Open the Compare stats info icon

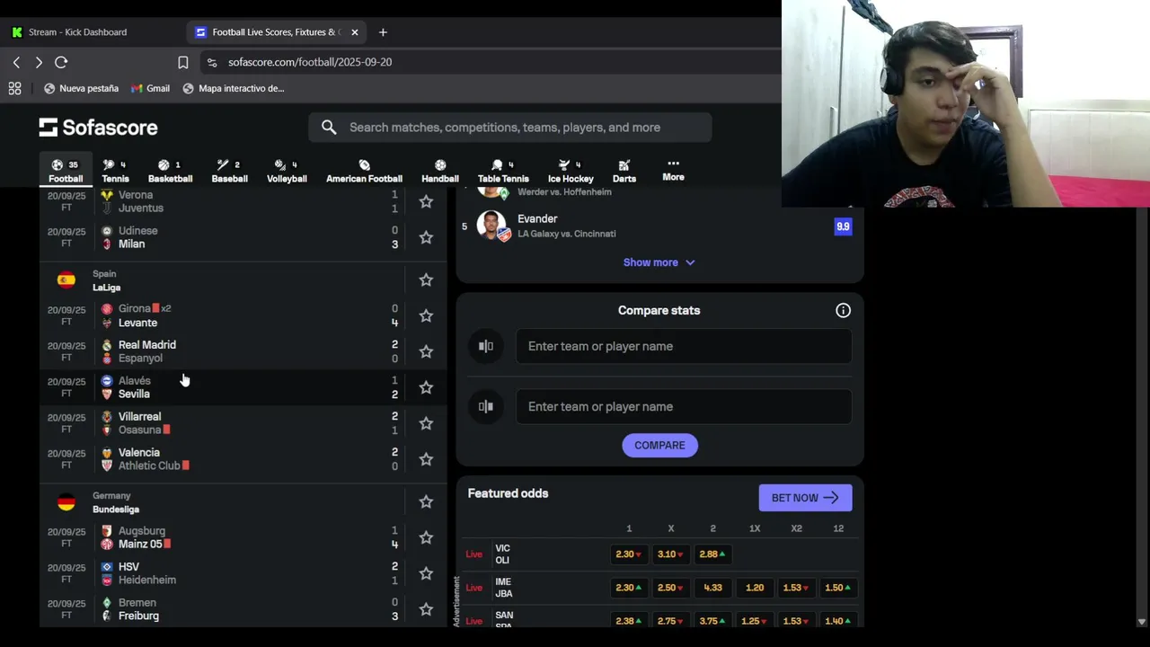tap(843, 310)
